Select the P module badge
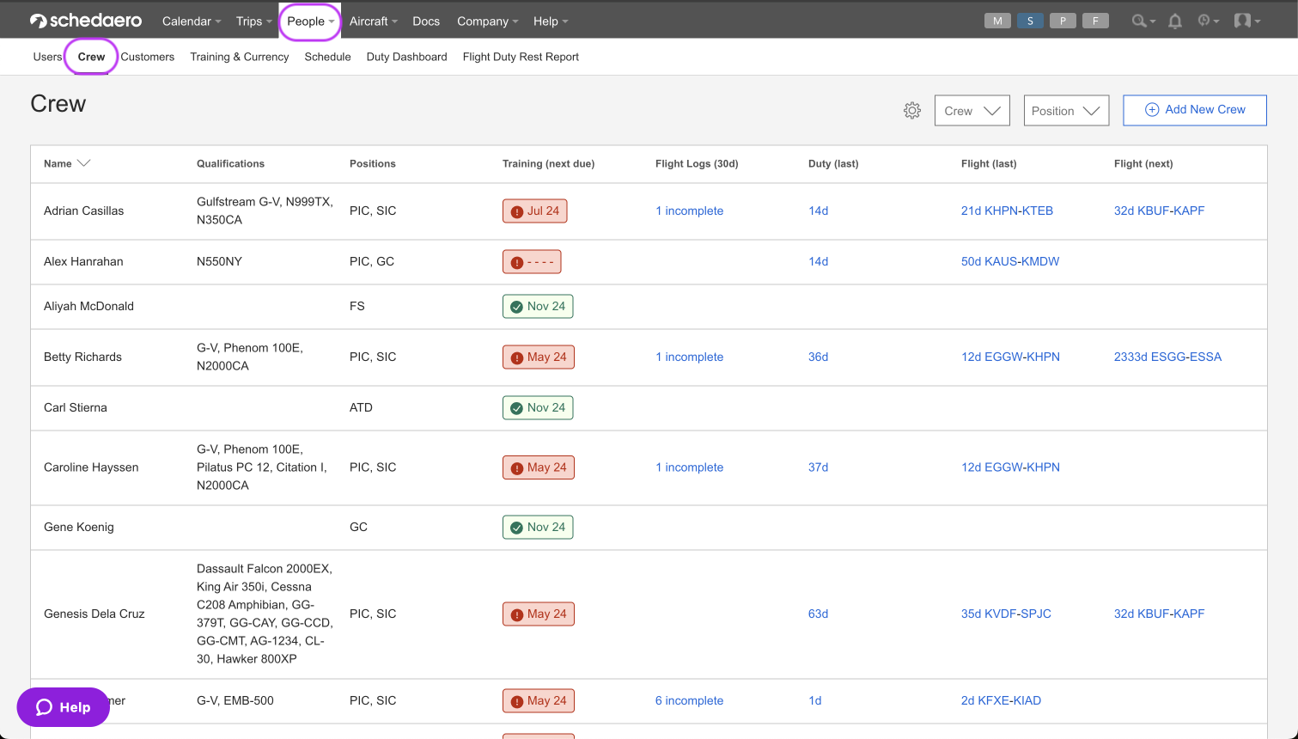The width and height of the screenshot is (1298, 739). coord(1063,21)
